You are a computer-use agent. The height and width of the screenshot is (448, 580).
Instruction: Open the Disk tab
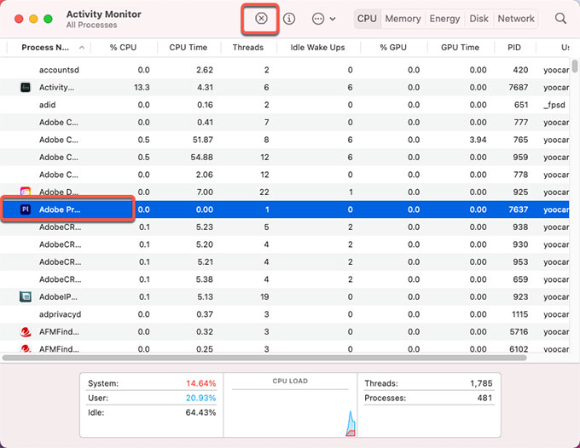pyautogui.click(x=479, y=18)
